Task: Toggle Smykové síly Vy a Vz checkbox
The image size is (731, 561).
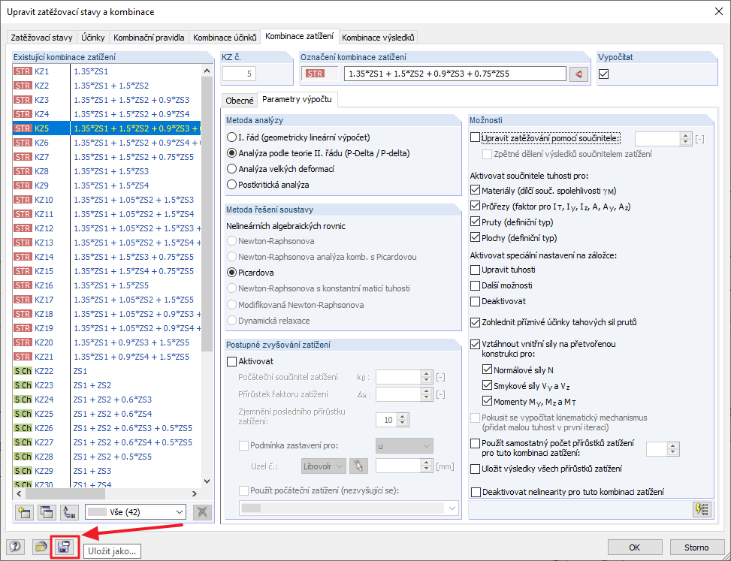Action: (487, 386)
